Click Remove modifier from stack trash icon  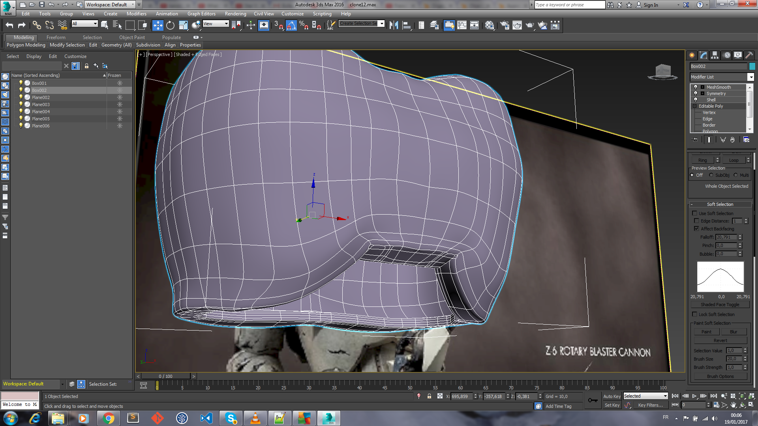pos(732,140)
